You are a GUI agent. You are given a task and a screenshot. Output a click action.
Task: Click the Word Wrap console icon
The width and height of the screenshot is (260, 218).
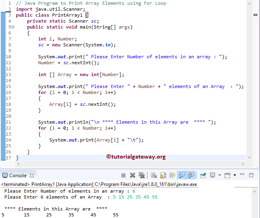pos(172,175)
